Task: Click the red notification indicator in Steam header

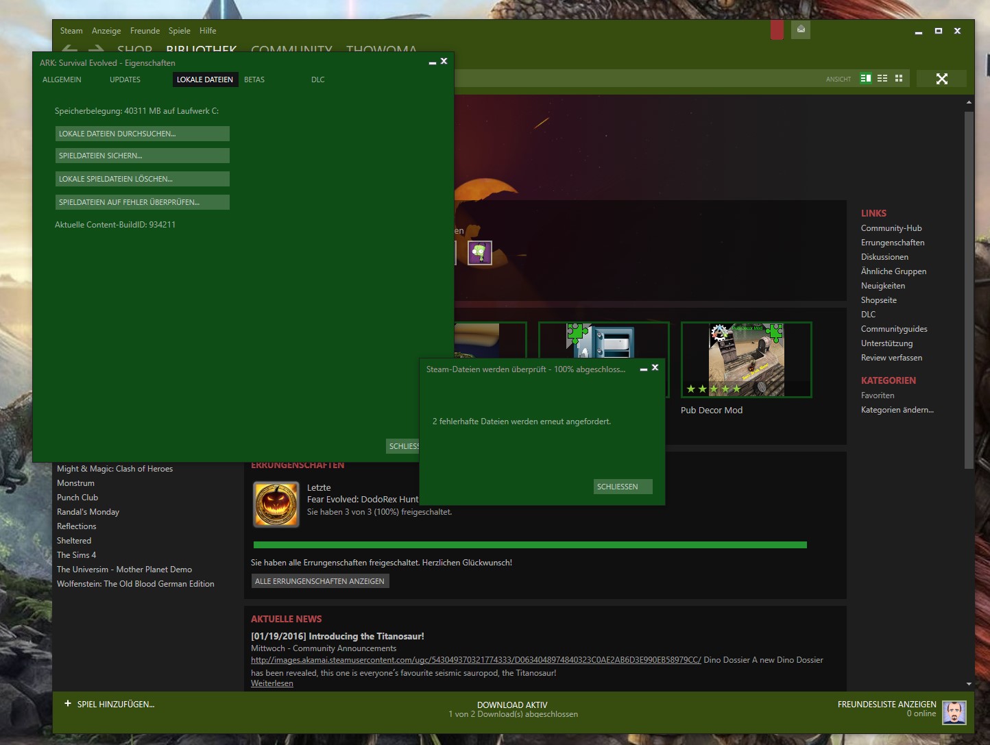Action: (777, 29)
